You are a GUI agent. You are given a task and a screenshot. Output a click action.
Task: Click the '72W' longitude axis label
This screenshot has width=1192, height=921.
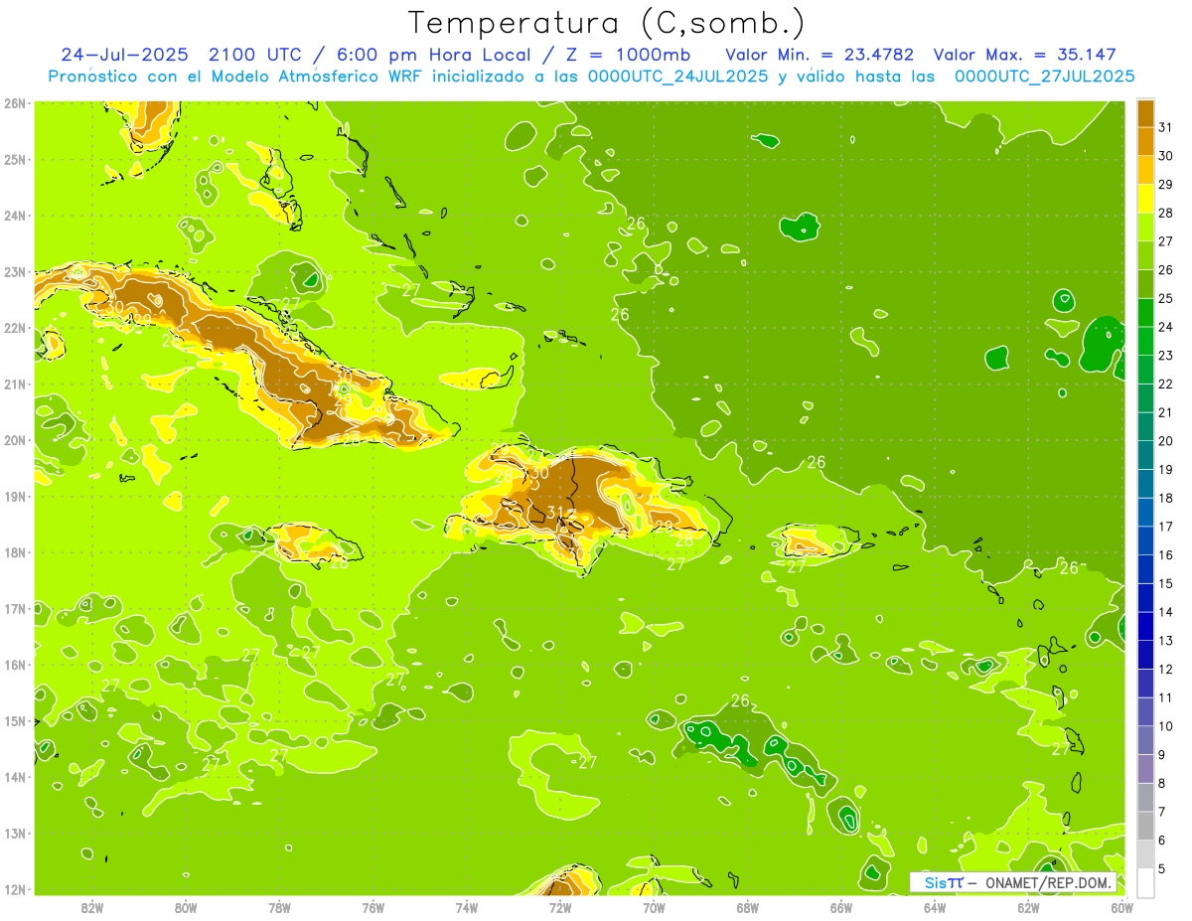click(x=560, y=908)
